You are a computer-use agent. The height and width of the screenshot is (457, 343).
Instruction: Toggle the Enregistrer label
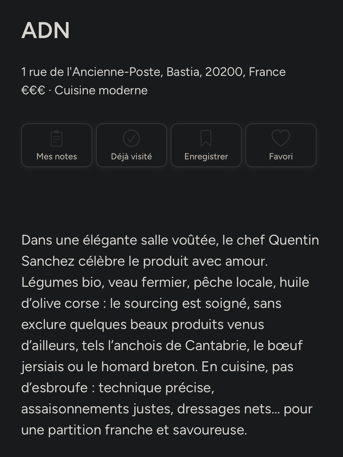tap(206, 156)
